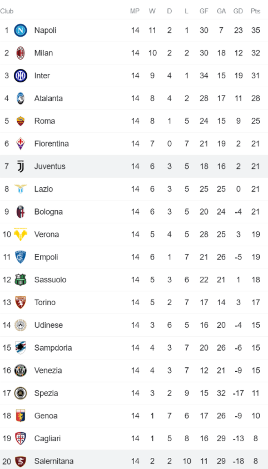Click the GD column header
The width and height of the screenshot is (268, 469).
pyautogui.click(x=238, y=11)
